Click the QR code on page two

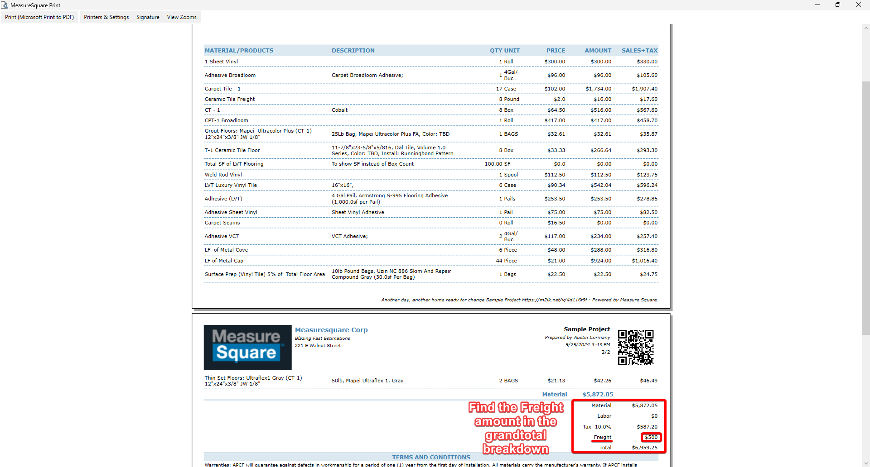pos(636,347)
